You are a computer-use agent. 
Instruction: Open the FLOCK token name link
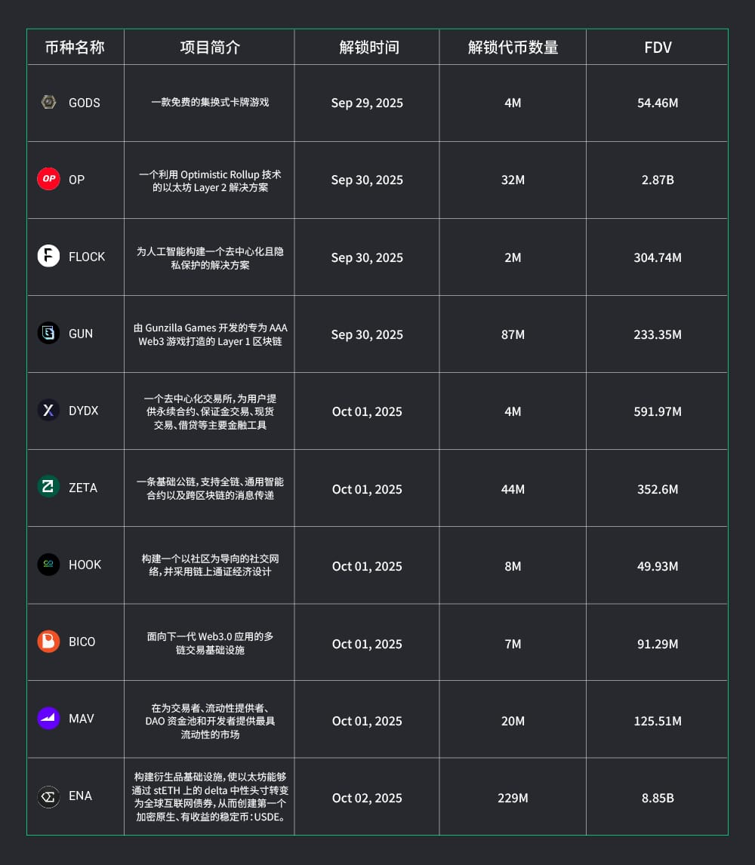click(x=87, y=257)
